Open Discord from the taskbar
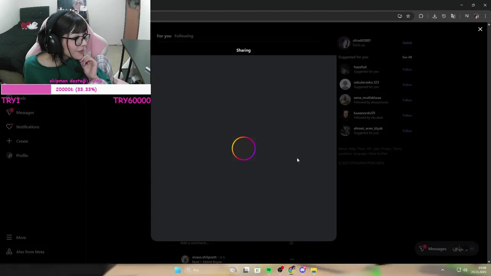Image resolution: width=491 pixels, height=276 pixels. [x=302, y=270]
